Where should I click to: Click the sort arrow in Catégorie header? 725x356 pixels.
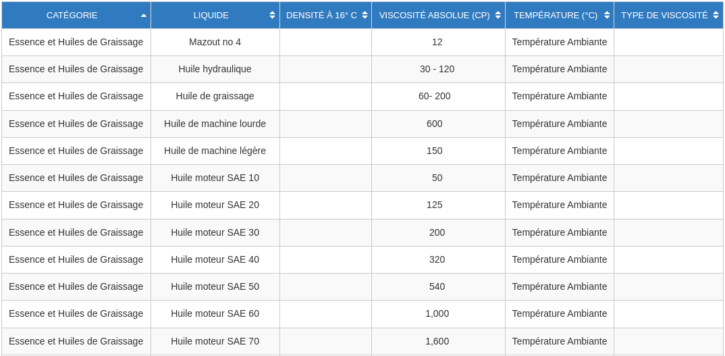[143, 16]
